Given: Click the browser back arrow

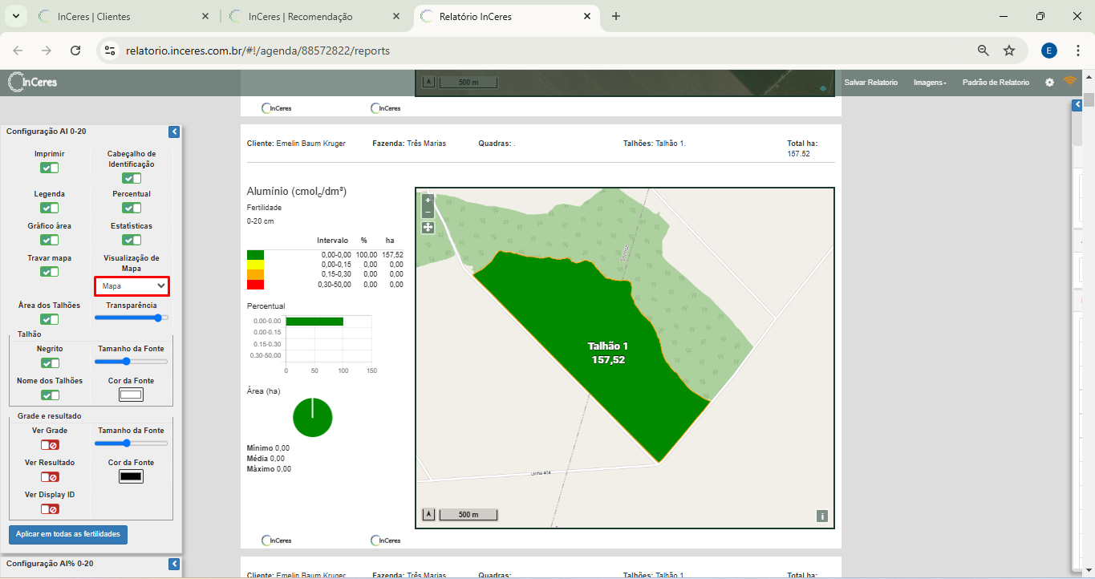Looking at the screenshot, I should coord(18,51).
